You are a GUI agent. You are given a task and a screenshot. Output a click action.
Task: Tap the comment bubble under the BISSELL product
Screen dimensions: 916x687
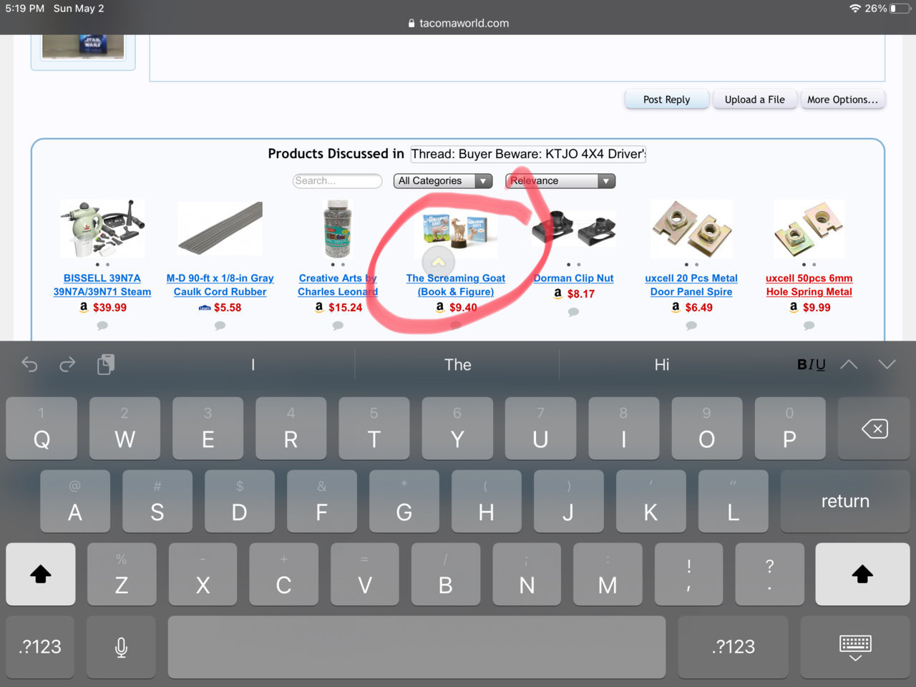pos(102,326)
